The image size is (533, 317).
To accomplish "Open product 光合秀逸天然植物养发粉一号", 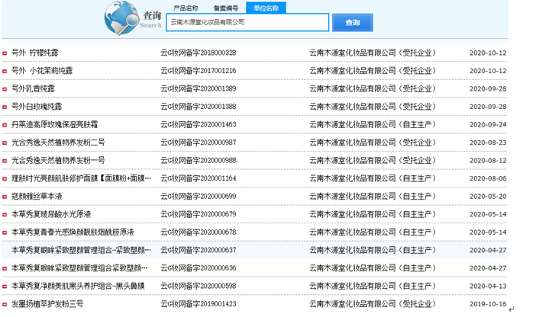I will [x=58, y=161].
